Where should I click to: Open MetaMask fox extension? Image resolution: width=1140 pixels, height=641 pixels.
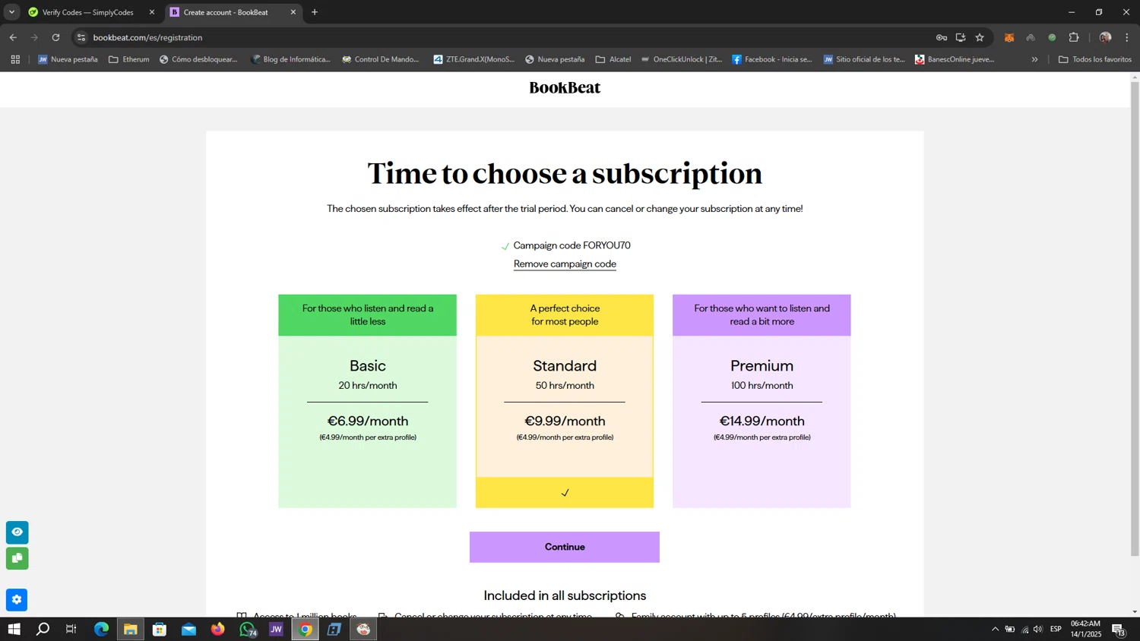pyautogui.click(x=1009, y=37)
